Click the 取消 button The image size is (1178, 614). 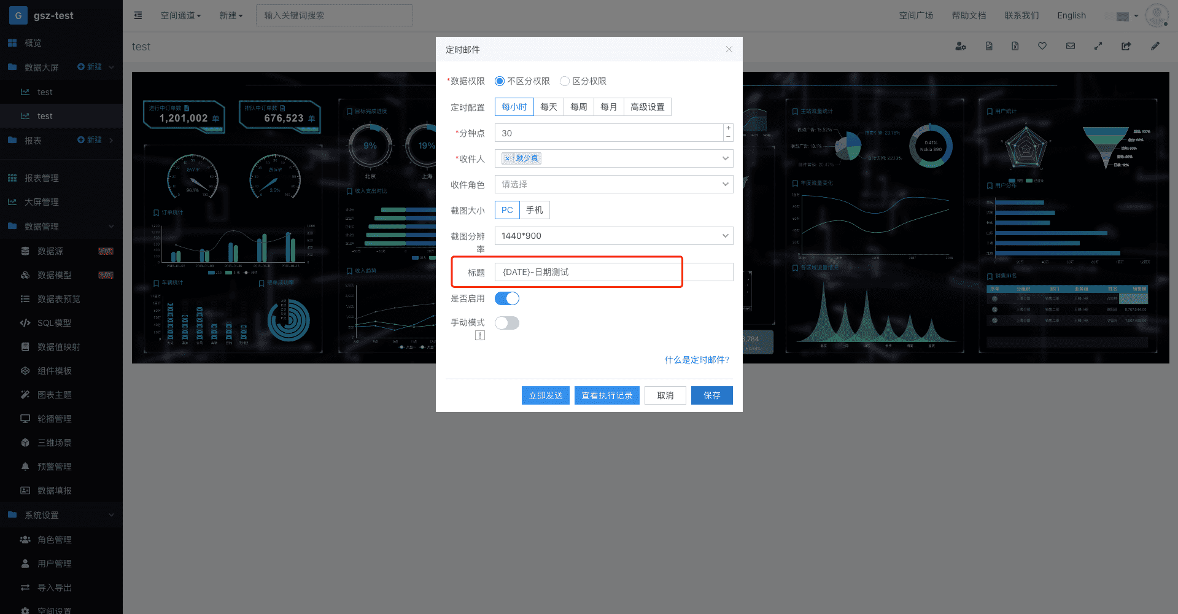point(665,395)
